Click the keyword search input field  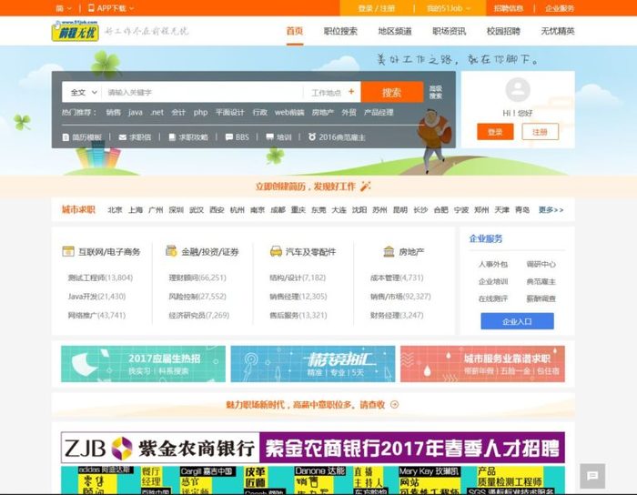click(200, 93)
